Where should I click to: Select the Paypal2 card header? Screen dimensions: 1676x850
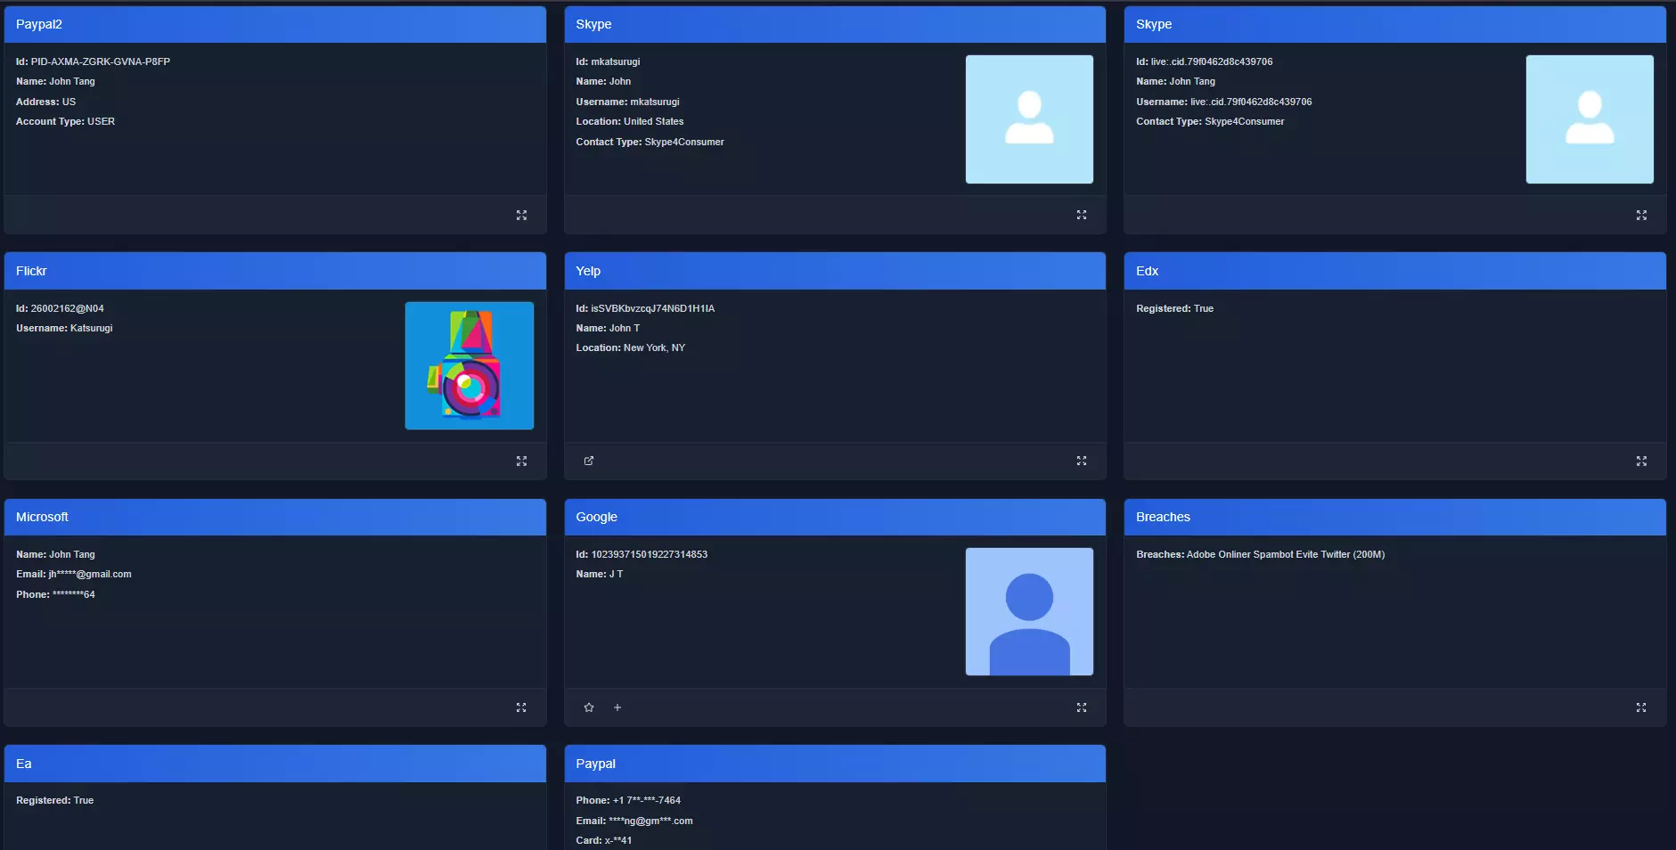point(275,24)
